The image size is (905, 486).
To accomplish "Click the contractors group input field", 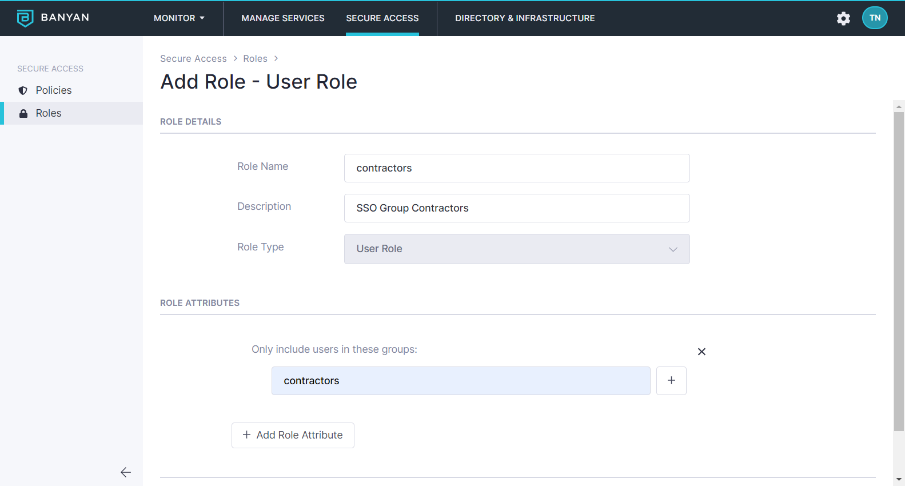I will click(461, 381).
